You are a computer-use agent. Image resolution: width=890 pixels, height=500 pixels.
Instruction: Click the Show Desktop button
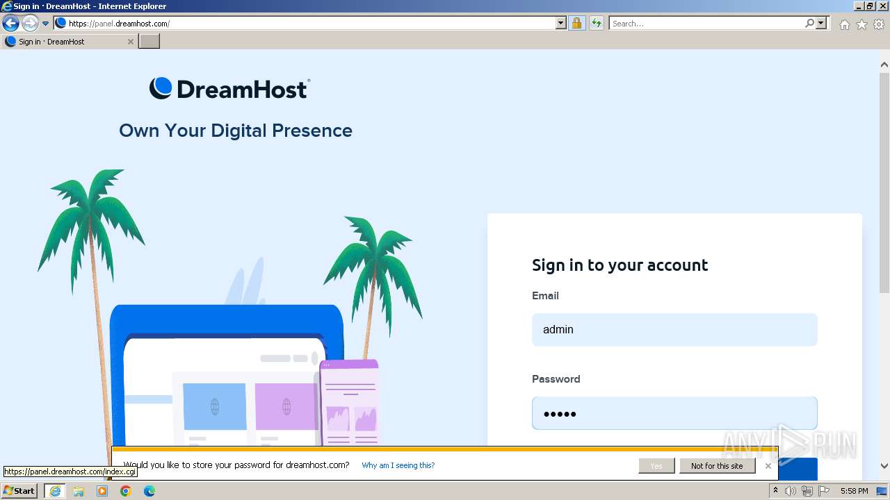[882, 491]
